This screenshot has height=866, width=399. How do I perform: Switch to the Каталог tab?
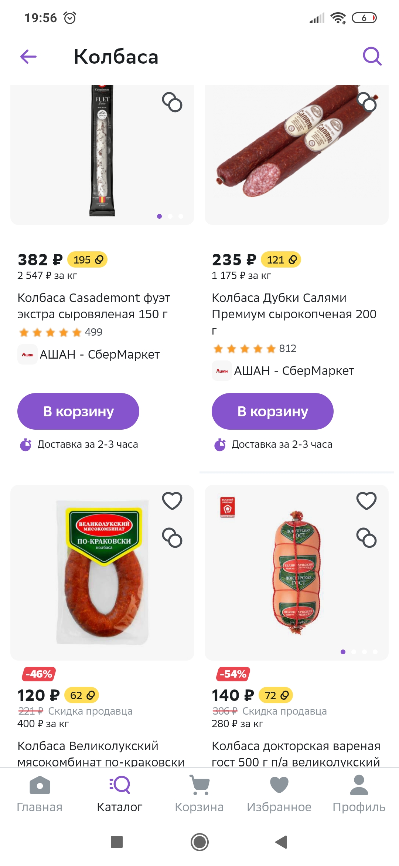pyautogui.click(x=120, y=793)
